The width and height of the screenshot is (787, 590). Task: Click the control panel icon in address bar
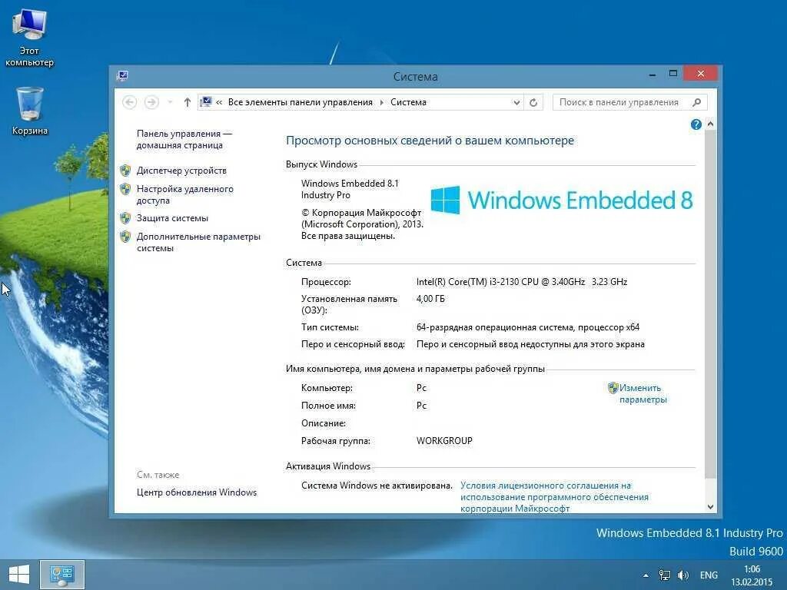(x=206, y=102)
